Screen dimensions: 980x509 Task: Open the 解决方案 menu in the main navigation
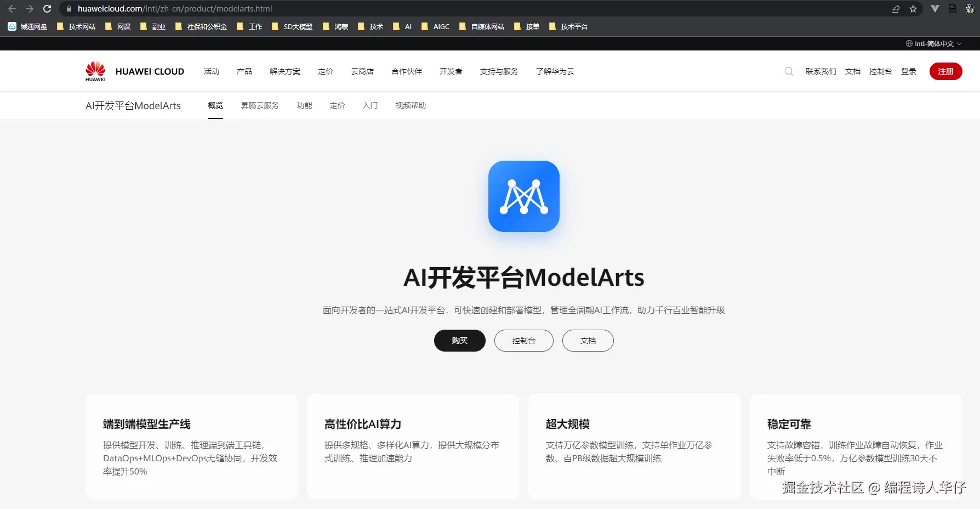(x=285, y=71)
